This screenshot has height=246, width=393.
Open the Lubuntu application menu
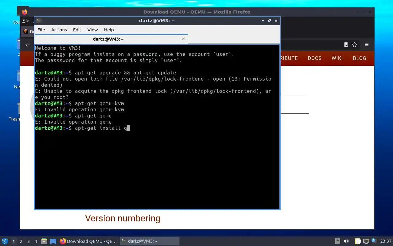pyautogui.click(x=5, y=241)
